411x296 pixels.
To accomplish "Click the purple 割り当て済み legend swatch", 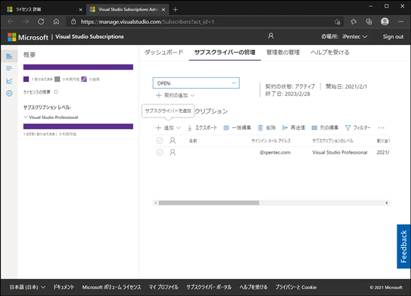I will coord(26,79).
